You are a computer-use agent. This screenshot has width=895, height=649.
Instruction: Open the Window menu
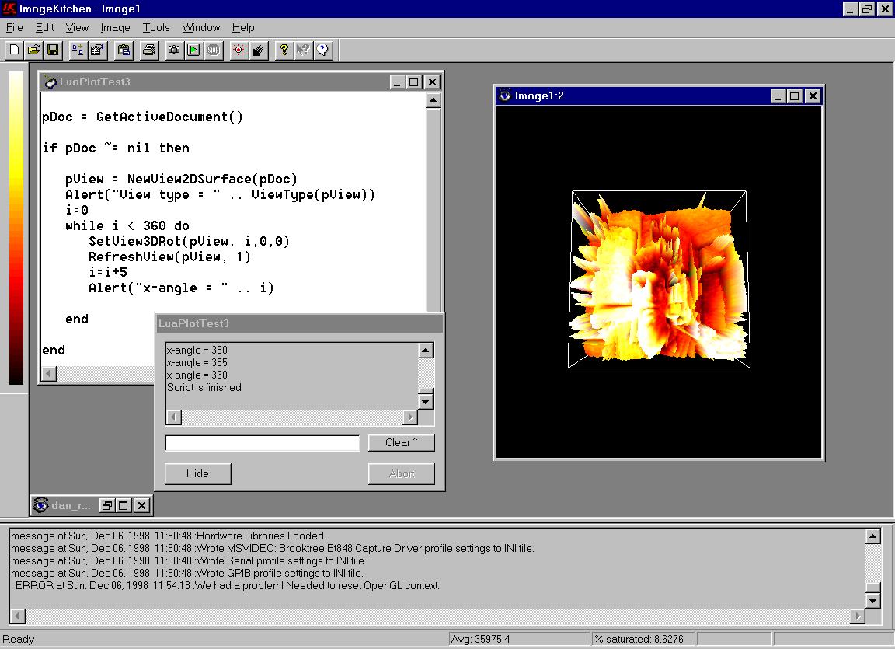click(x=201, y=27)
